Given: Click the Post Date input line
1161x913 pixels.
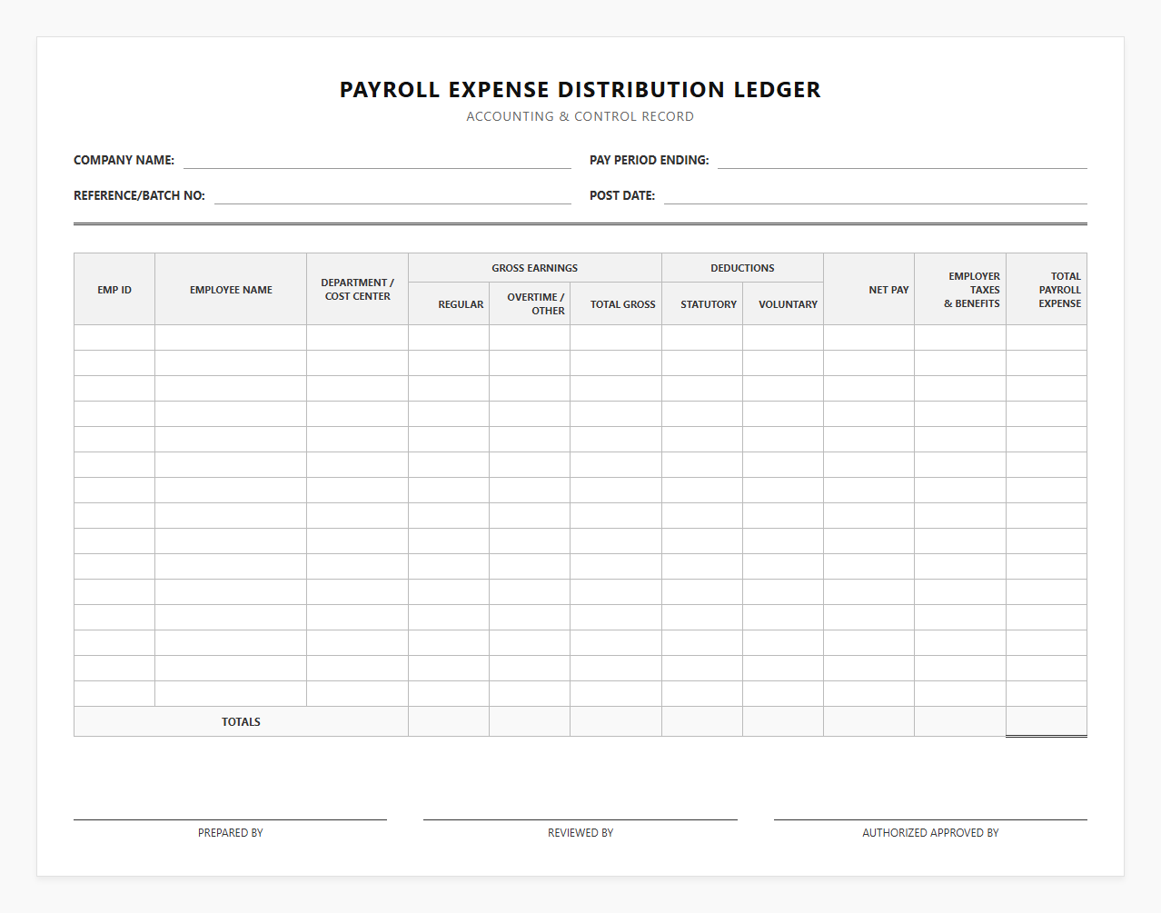Looking at the screenshot, I should [876, 195].
